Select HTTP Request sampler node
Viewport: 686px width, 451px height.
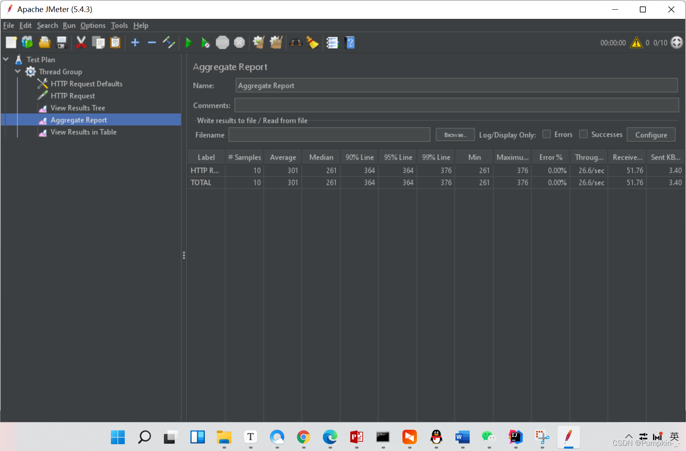pos(73,96)
